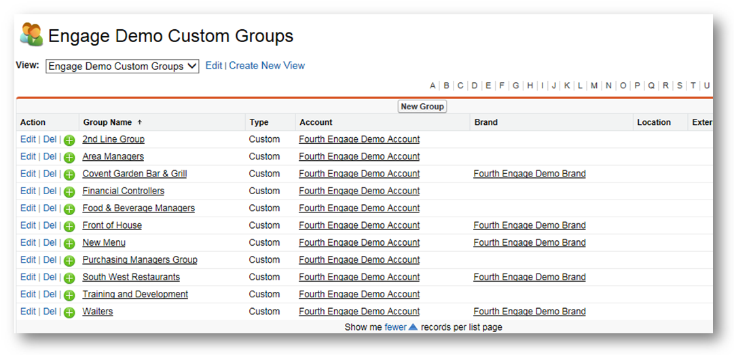Click green plus icon for 2nd Line Group
This screenshot has height=355, width=734.
(x=69, y=141)
